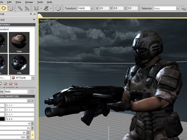Click the unlink objects broken chain icon

[27, 8]
